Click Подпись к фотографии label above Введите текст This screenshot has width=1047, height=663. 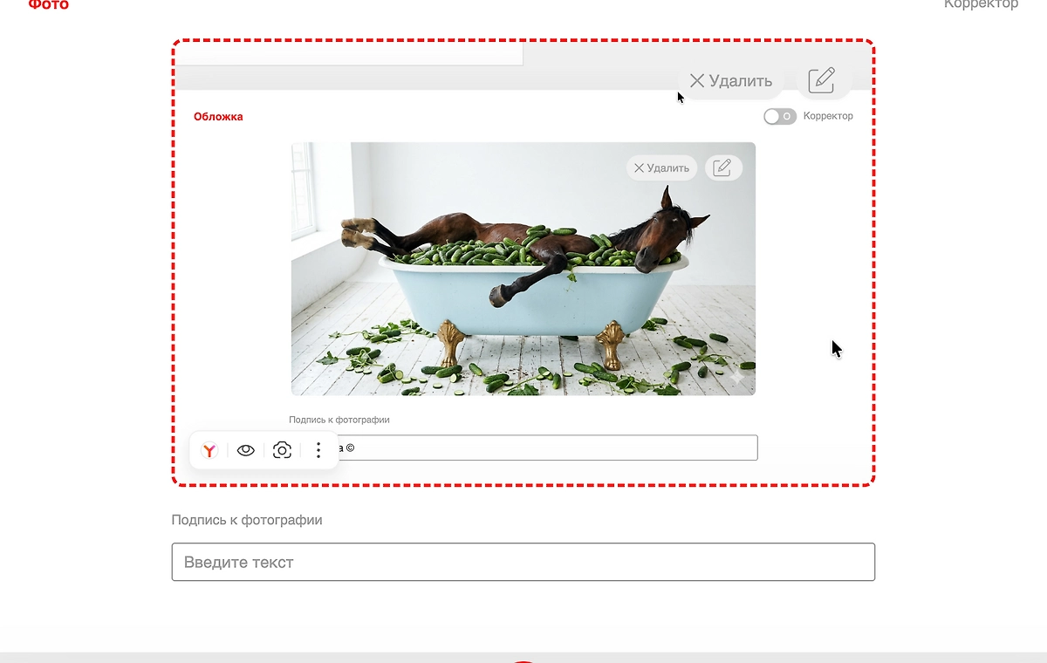pos(247,520)
